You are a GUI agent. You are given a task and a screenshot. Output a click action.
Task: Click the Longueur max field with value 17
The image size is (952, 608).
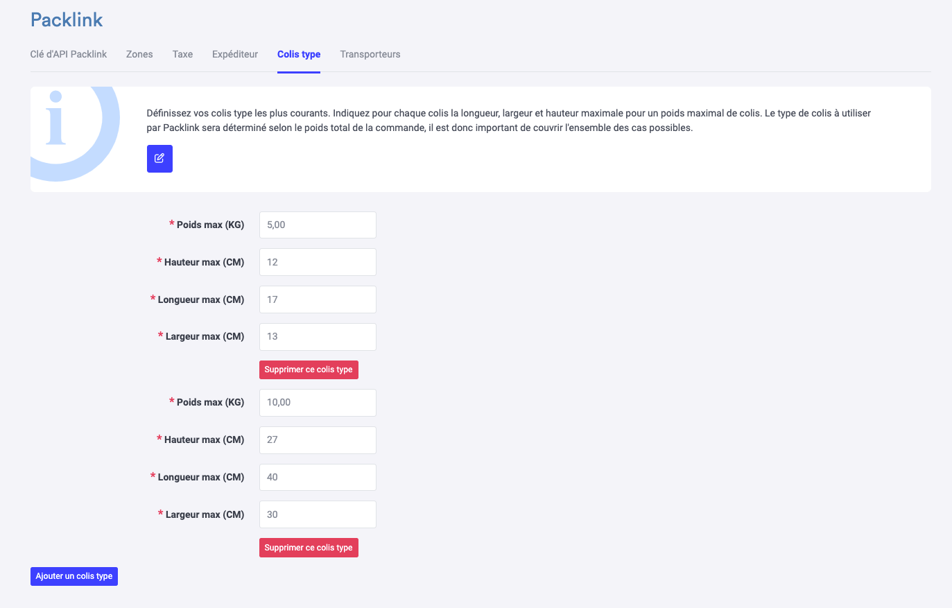(318, 299)
